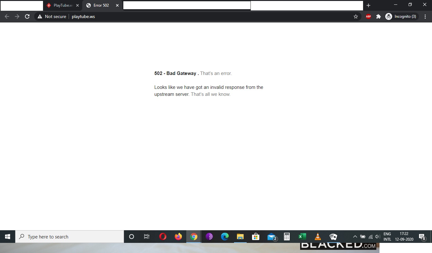
Task: Switch to the PlayTube tab
Action: click(x=62, y=5)
